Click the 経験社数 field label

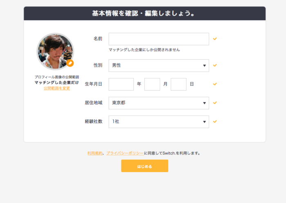pos(94,122)
